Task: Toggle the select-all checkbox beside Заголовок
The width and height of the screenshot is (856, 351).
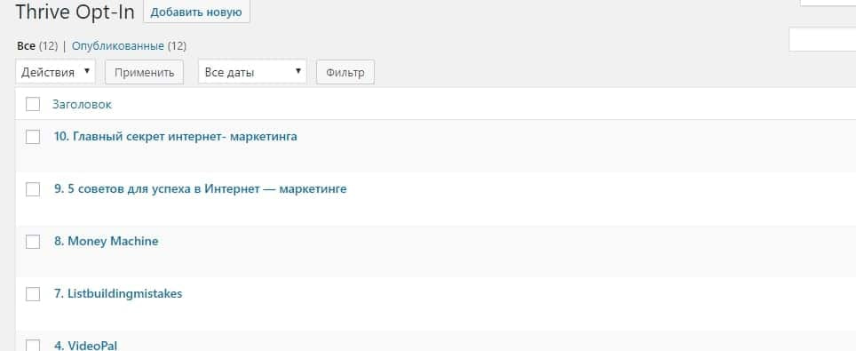Action: coord(33,104)
